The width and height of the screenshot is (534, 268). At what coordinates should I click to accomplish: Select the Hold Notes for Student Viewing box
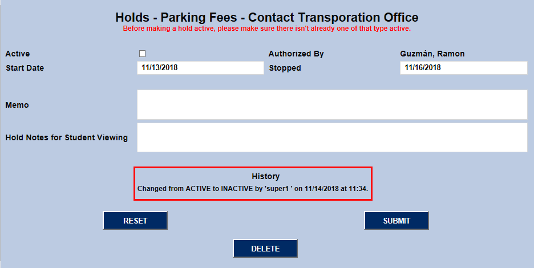click(x=331, y=137)
